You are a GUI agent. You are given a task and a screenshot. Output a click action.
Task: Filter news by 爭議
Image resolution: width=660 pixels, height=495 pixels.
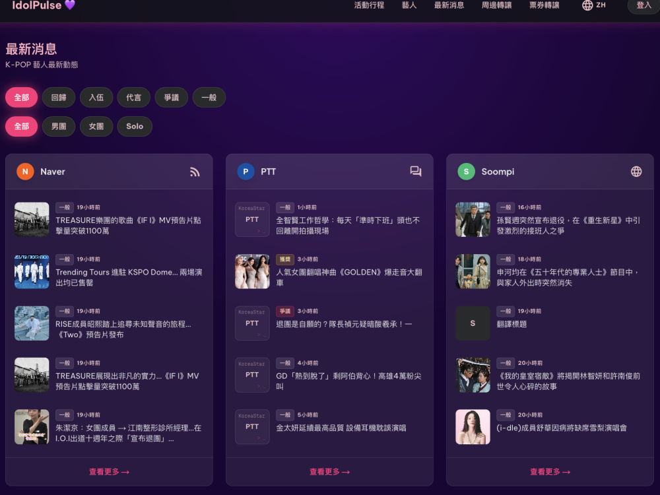(x=172, y=98)
